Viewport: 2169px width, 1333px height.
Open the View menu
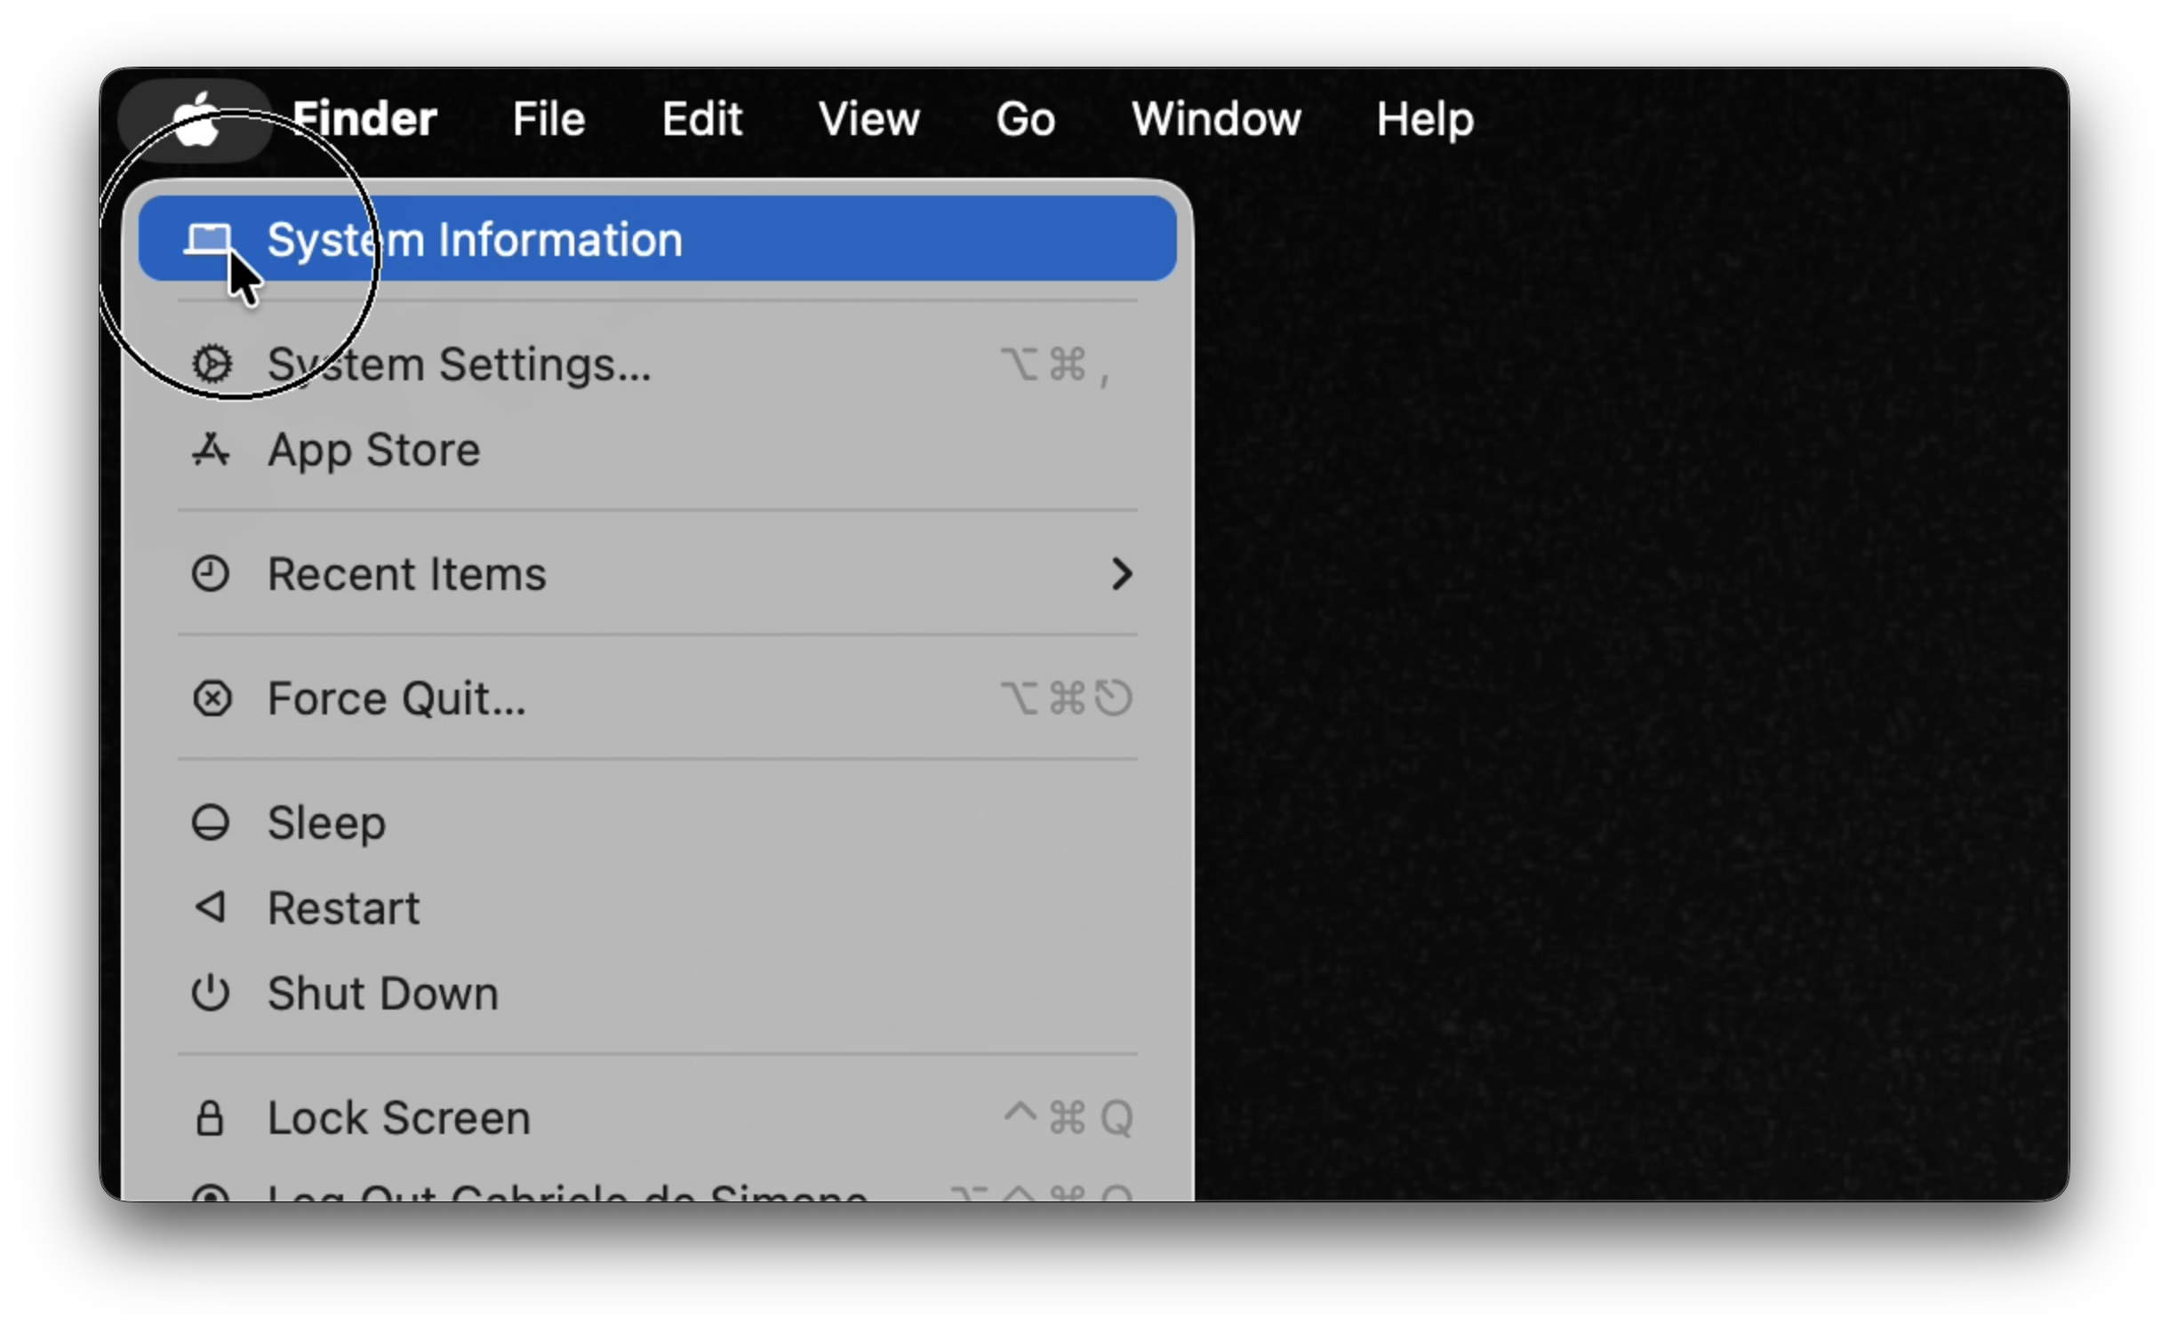click(x=868, y=119)
